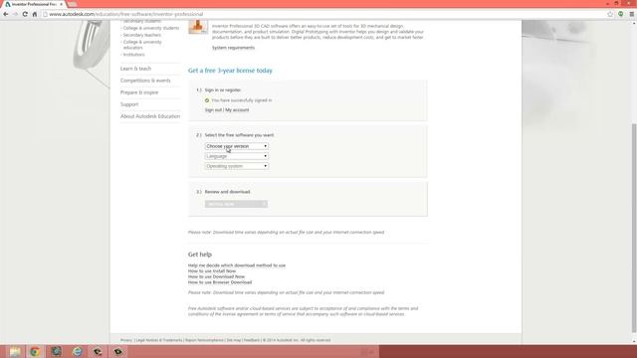Viewport: 637px width, 358px height.
Task: Open File Explorer from the taskbar
Action: (15, 351)
